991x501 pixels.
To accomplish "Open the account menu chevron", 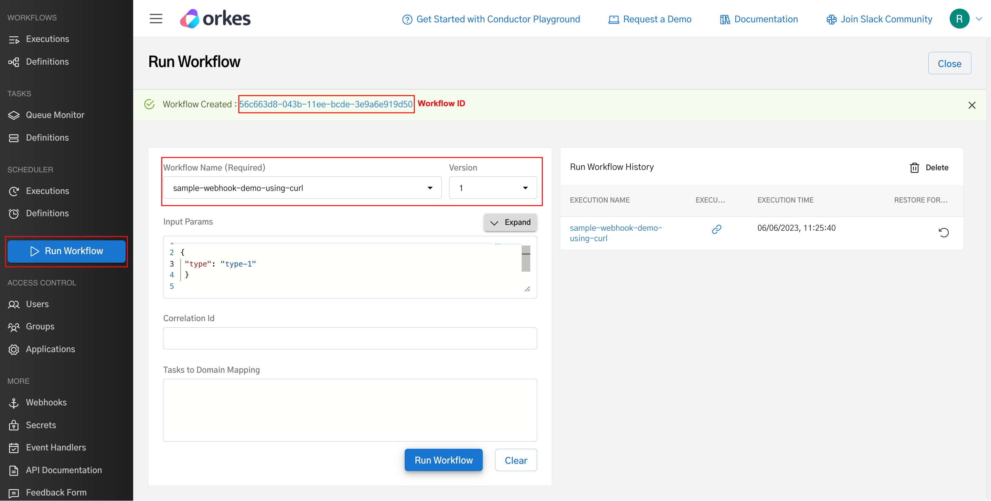I will coord(979,19).
